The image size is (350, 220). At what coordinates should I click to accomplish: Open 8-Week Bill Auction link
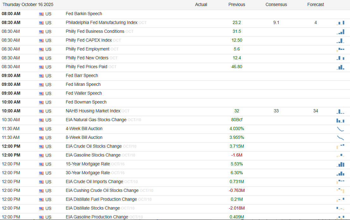84,138
